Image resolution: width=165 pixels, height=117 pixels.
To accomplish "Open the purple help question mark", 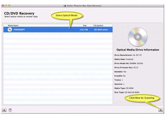I will tap(10, 110).
